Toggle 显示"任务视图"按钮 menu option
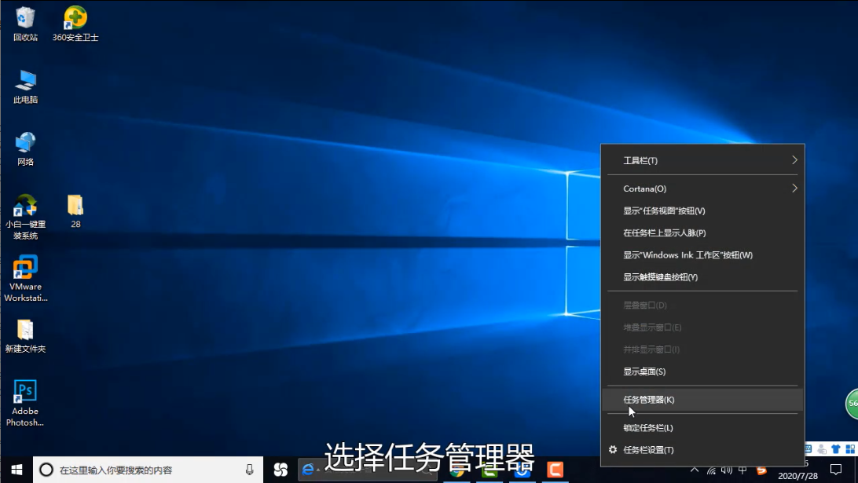The image size is (858, 483). tap(664, 210)
